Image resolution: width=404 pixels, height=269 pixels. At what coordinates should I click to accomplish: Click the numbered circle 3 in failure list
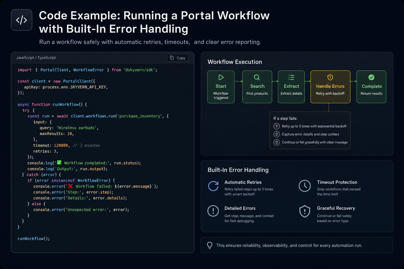[x=276, y=142]
